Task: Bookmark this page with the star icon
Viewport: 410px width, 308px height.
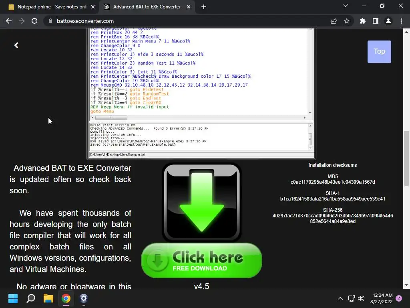Action: tap(347, 21)
